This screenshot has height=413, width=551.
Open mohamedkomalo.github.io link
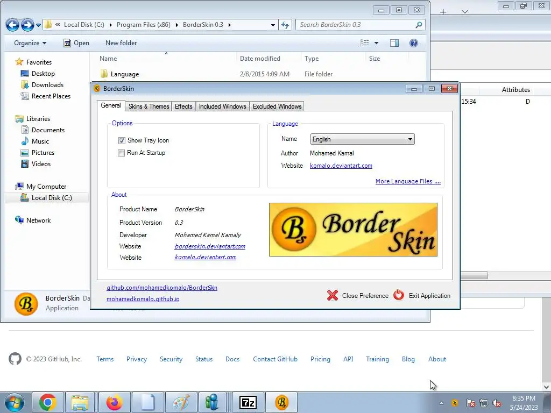tap(143, 299)
